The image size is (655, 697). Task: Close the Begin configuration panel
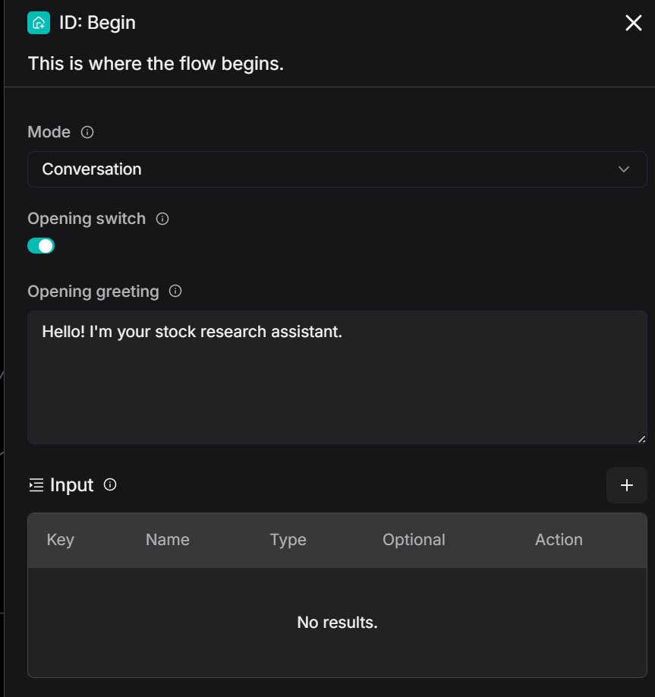pyautogui.click(x=633, y=23)
